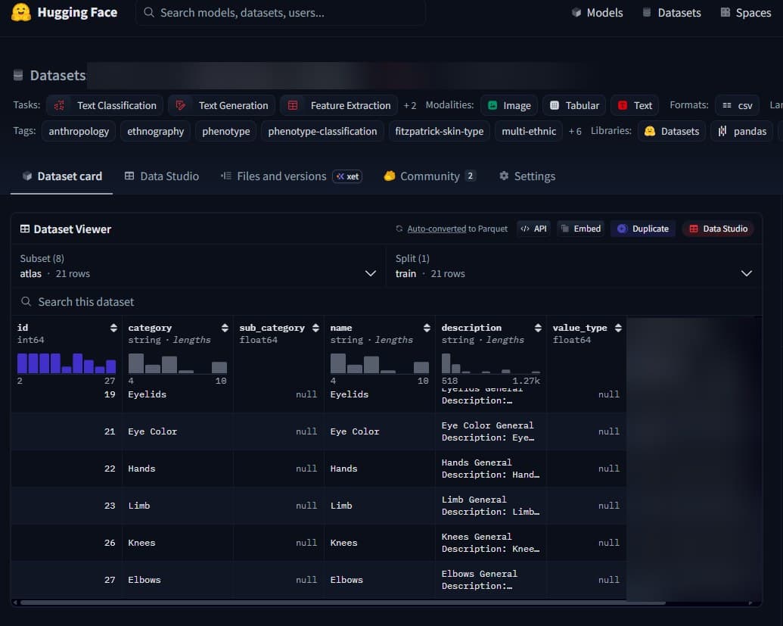The image size is (783, 626).
Task: Select the Text Classification task tag
Action: click(x=105, y=105)
